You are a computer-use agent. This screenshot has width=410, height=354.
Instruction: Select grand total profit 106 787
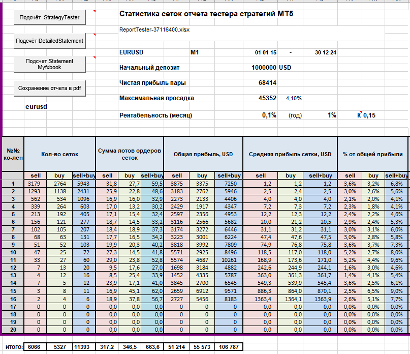(229, 347)
